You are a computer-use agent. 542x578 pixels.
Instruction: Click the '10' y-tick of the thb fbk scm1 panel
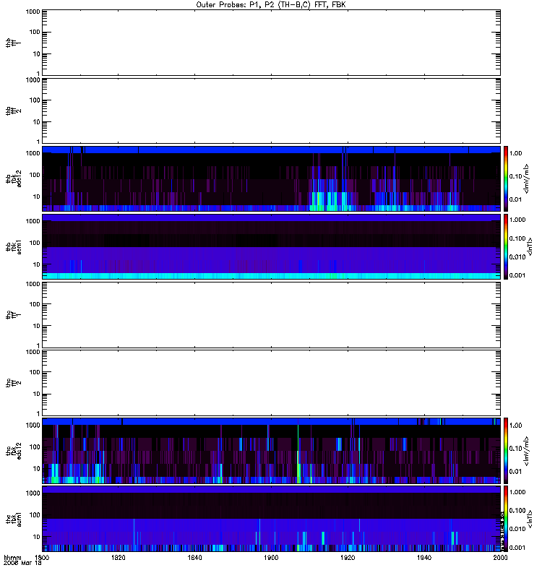coord(37,264)
